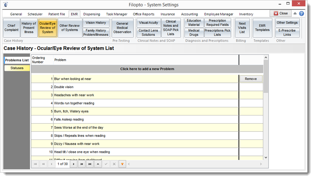Go to next record in navigator
The image size is (314, 179).
74,164
